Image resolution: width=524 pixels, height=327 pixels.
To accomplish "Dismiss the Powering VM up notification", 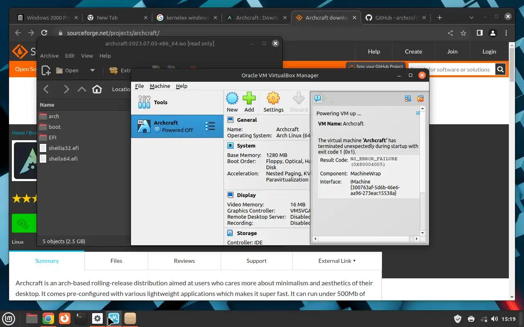I will [418, 113].
